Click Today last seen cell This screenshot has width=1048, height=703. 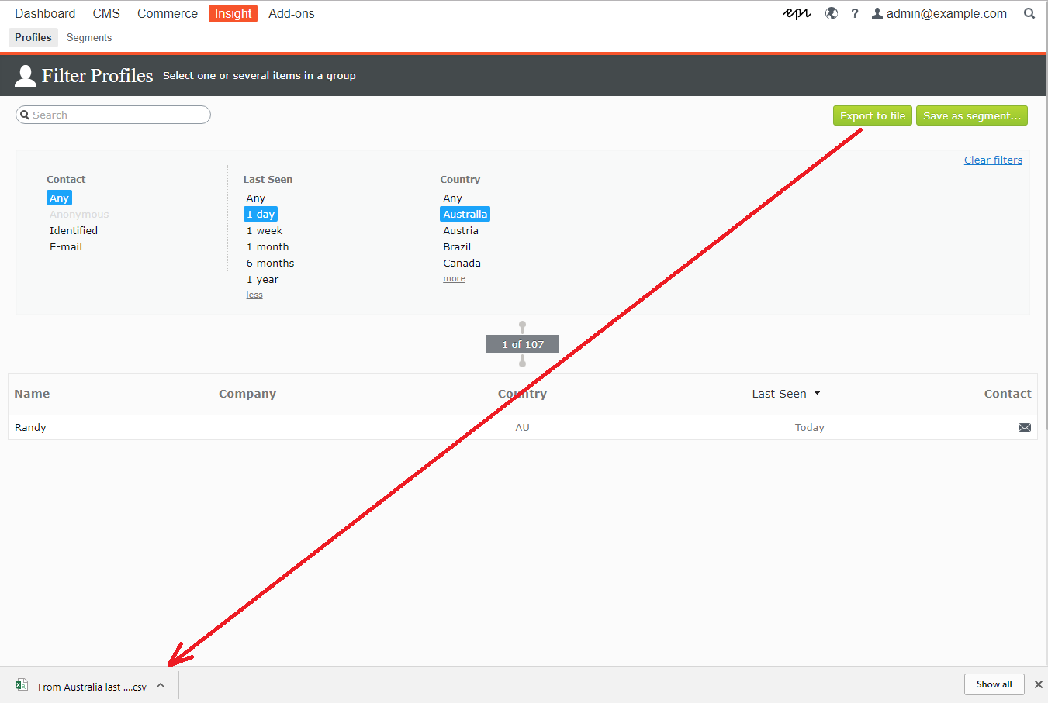click(810, 427)
